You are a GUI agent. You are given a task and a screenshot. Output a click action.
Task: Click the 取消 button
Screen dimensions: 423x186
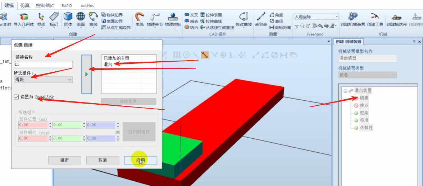pyautogui.click(x=103, y=160)
